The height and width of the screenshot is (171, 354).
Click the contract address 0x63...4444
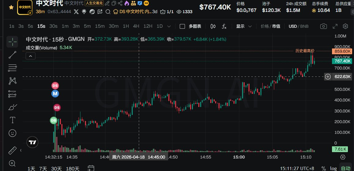point(59,12)
